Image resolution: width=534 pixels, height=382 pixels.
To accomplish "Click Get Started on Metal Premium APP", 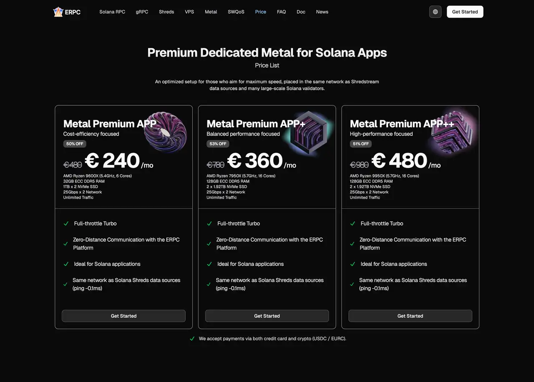I will point(123,316).
